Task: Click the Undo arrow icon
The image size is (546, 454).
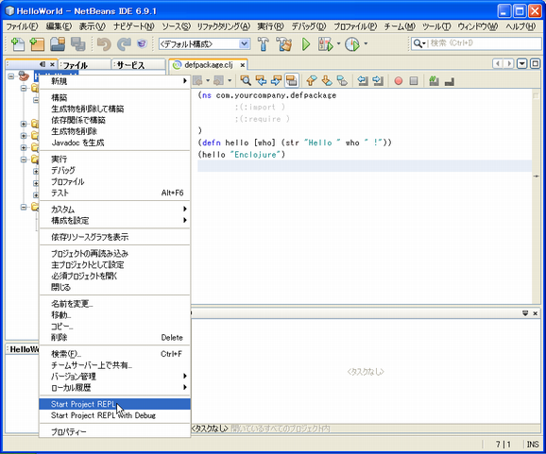Action: tap(104, 44)
